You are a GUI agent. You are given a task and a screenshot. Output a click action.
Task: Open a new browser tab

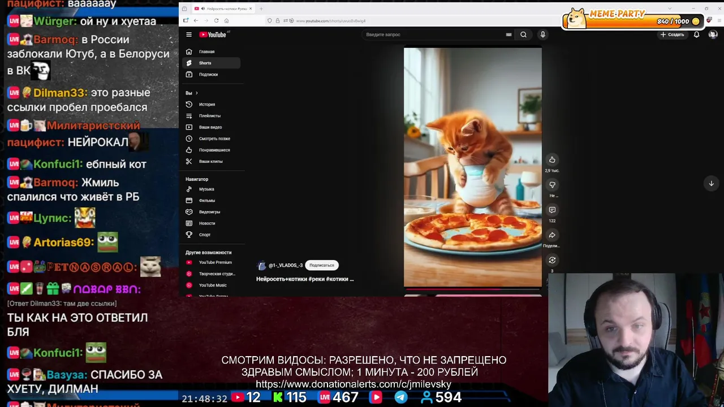[x=261, y=8]
